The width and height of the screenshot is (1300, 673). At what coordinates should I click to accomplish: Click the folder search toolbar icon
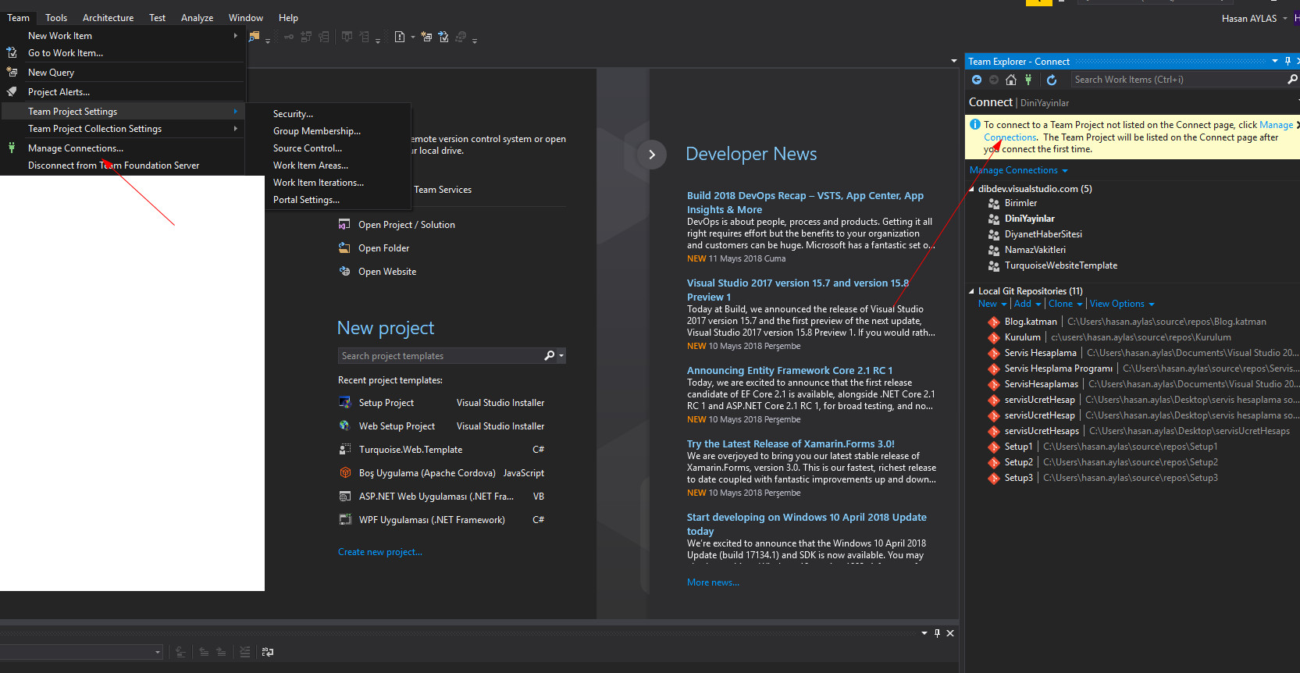coord(254,36)
